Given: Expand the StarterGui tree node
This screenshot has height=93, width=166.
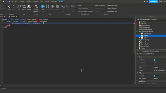Looking at the screenshot, I should (137, 42).
